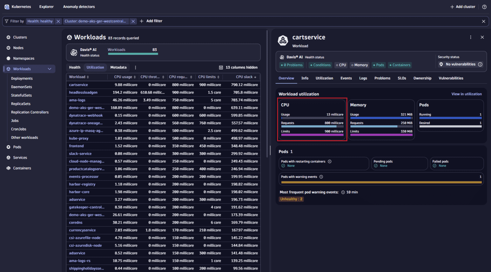Click the info icon on Pods with restarting containers
This screenshot has height=272, width=491.
point(329,161)
